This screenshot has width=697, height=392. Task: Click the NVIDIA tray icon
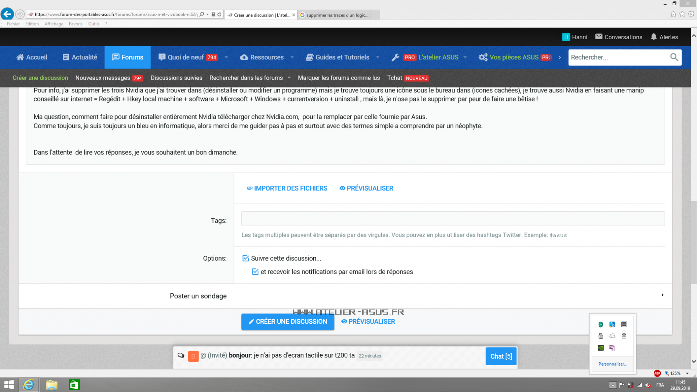click(601, 348)
